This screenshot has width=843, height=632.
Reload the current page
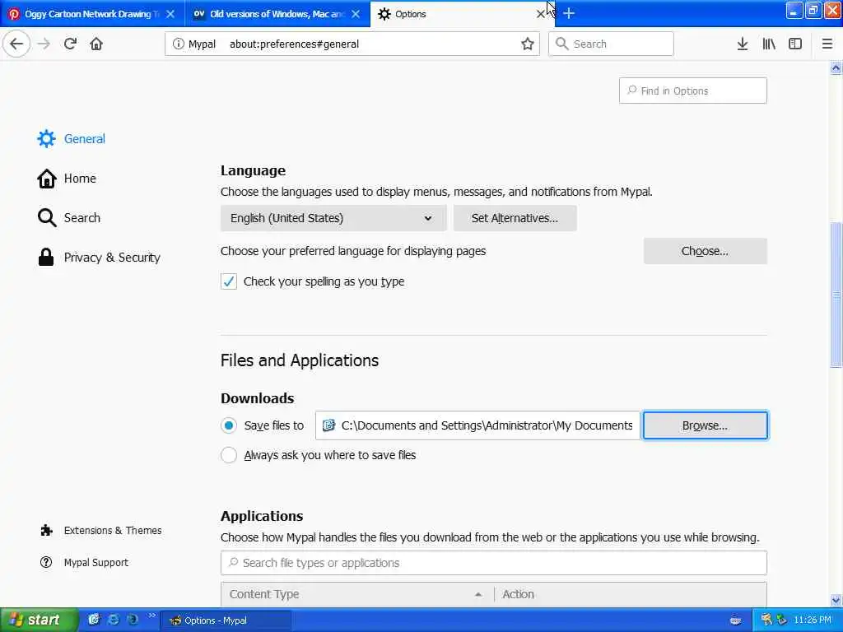click(70, 44)
